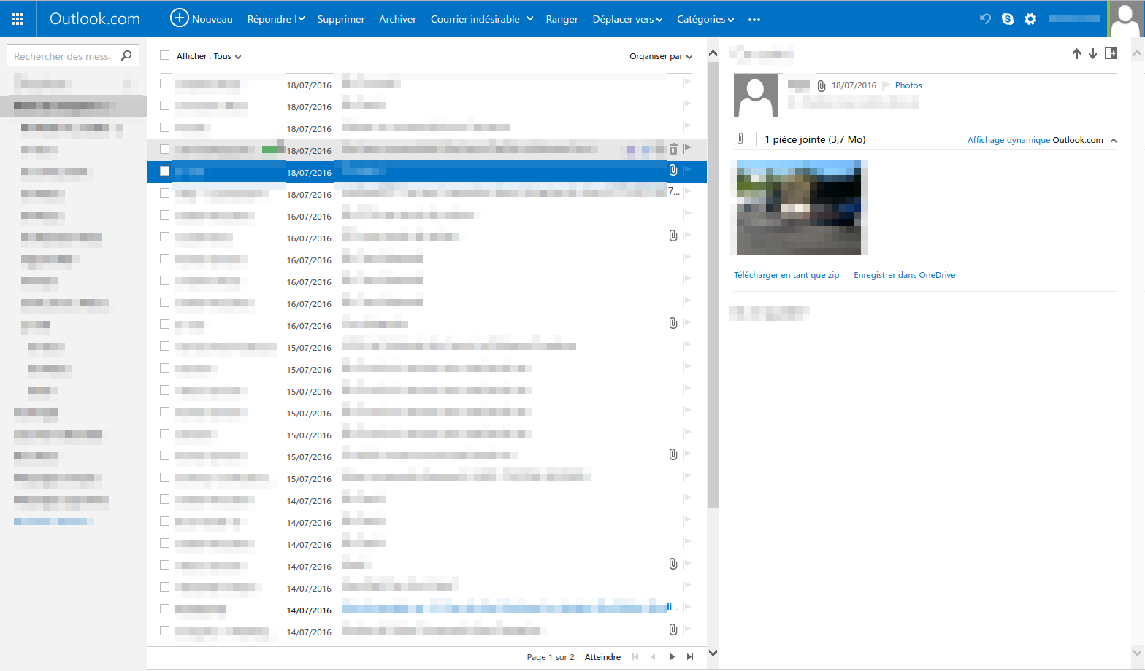The width and height of the screenshot is (1145, 671).
Task: Open the profile avatar in the header
Action: 1125,19
